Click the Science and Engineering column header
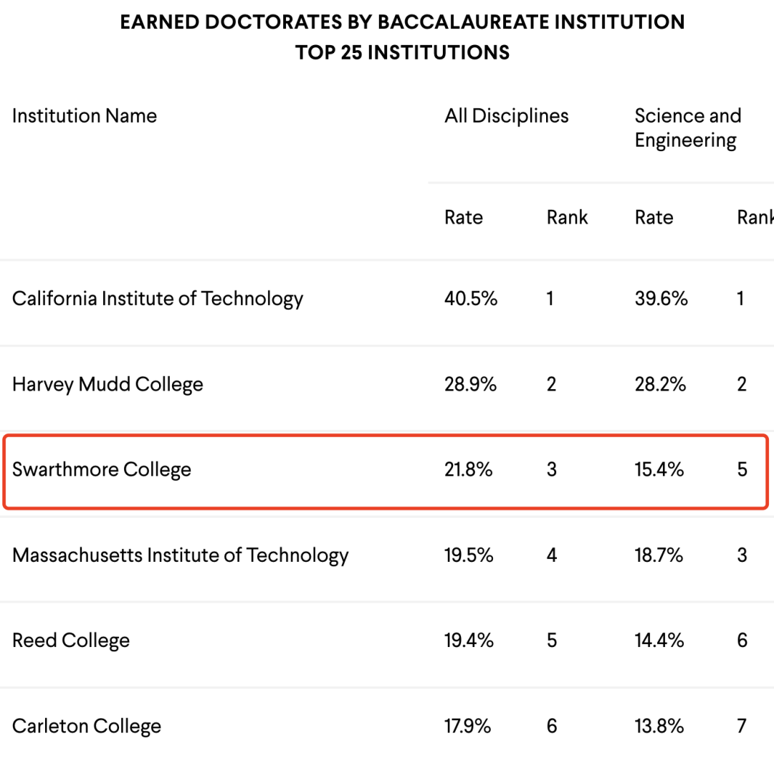774x766 pixels. click(x=687, y=128)
